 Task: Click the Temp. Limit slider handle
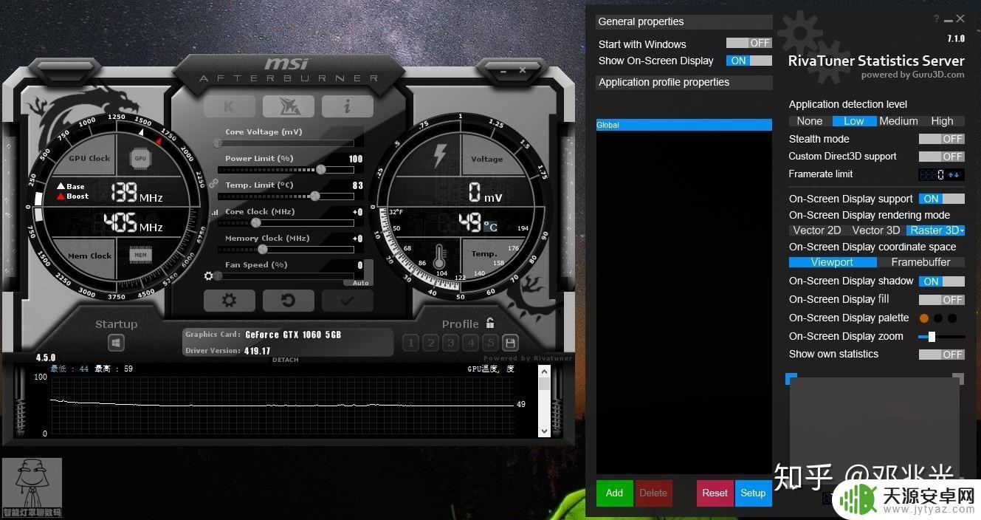(315, 196)
